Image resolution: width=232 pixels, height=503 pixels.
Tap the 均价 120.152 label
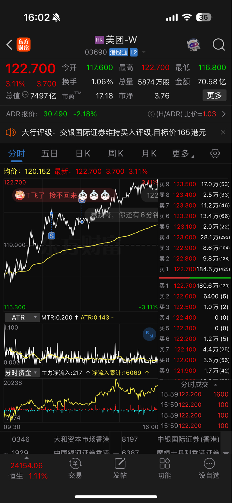tap(27, 171)
